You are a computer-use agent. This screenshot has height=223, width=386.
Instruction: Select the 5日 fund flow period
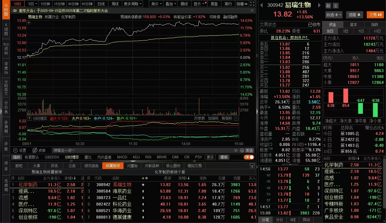point(361,31)
